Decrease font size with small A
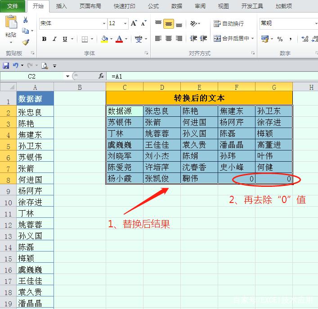Image resolution: width=318 pixels, height=309 pixels. 144,23
